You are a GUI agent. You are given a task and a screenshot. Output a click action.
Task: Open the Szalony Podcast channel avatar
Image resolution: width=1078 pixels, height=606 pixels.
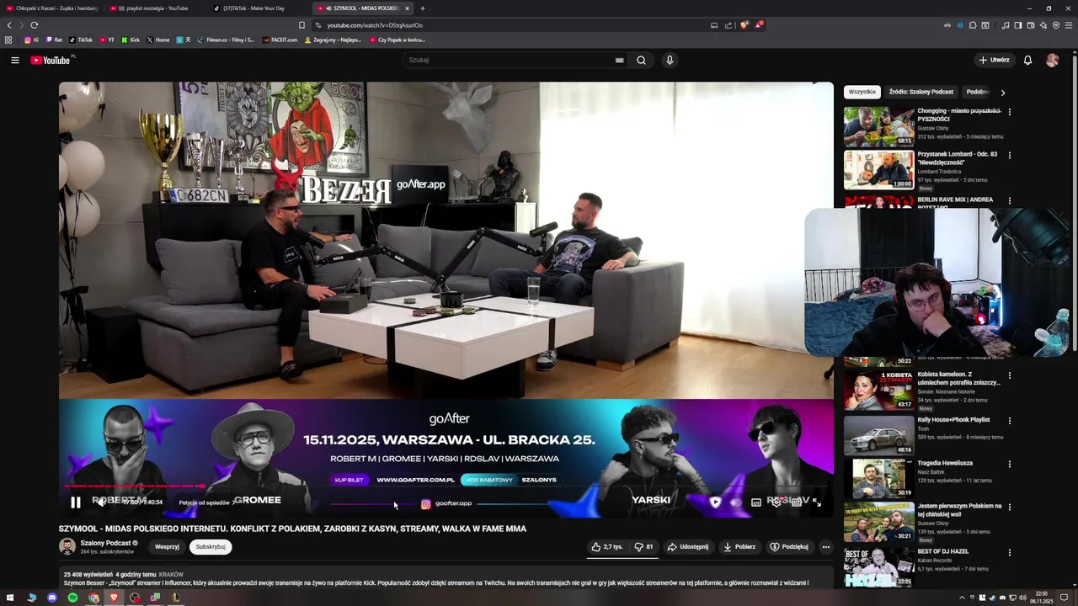67,547
